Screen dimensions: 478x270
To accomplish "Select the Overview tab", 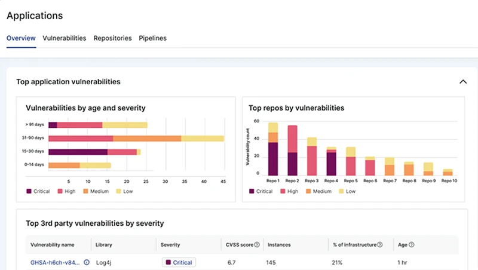I will click(21, 38).
